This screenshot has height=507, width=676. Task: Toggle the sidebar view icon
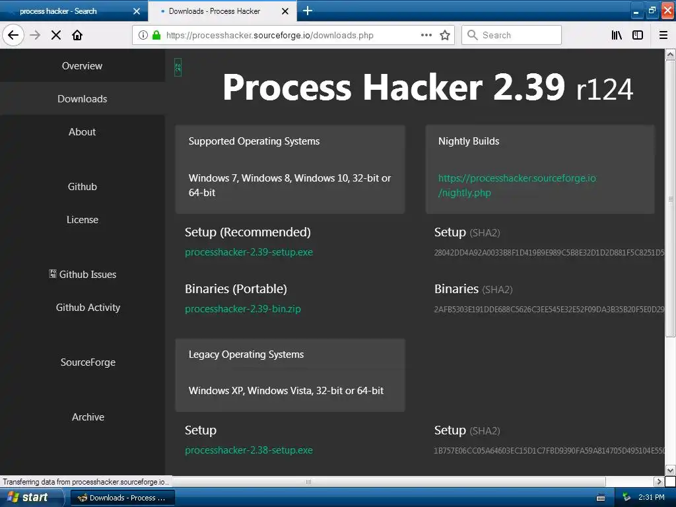click(x=638, y=35)
